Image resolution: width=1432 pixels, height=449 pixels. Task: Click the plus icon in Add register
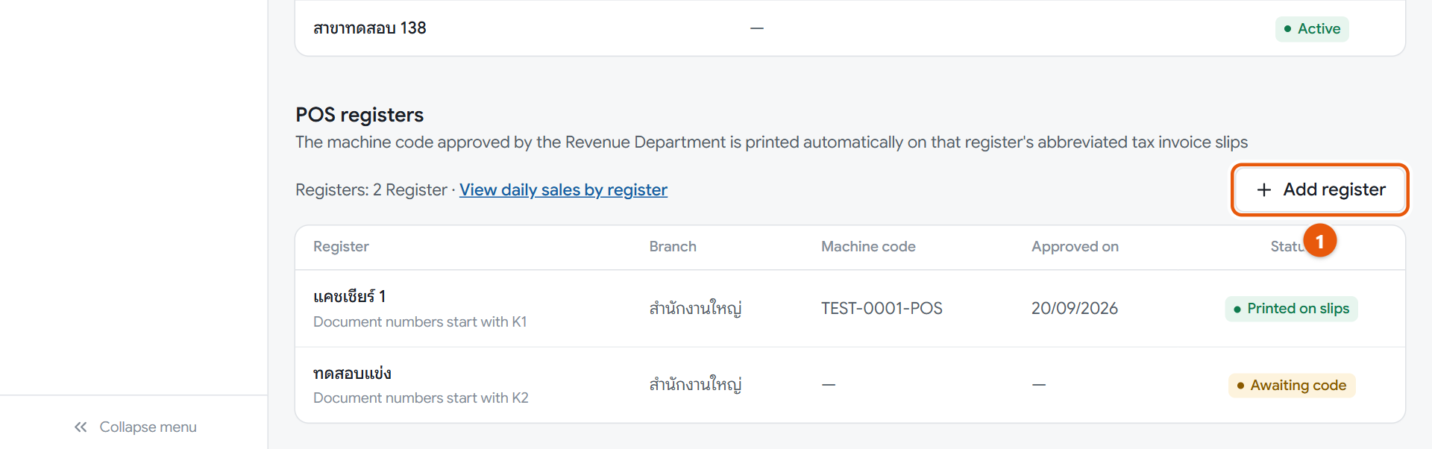coord(1264,190)
